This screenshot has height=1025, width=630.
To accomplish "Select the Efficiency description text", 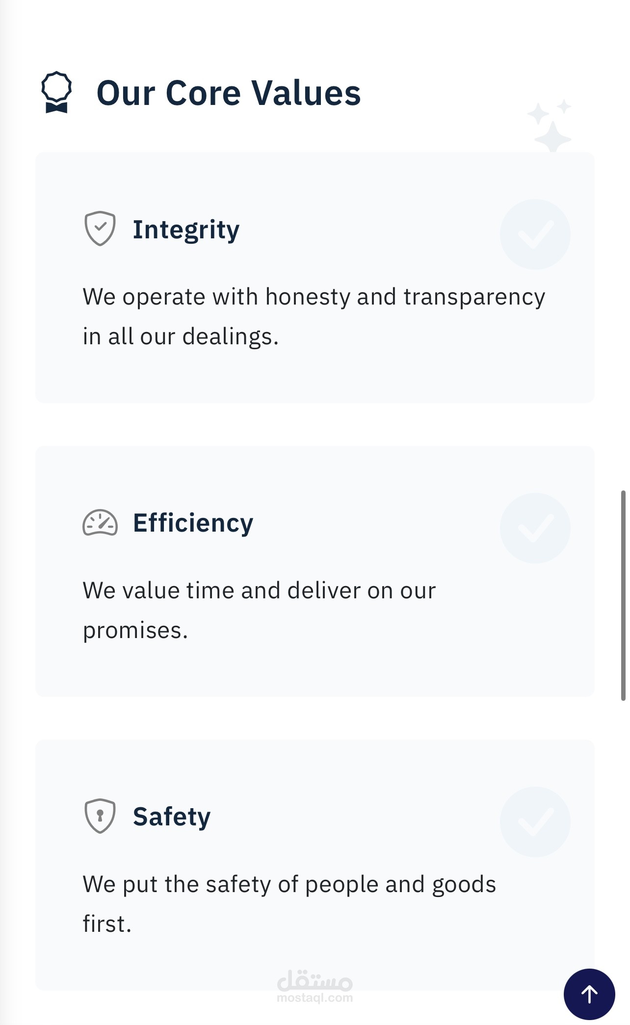I will click(259, 608).
